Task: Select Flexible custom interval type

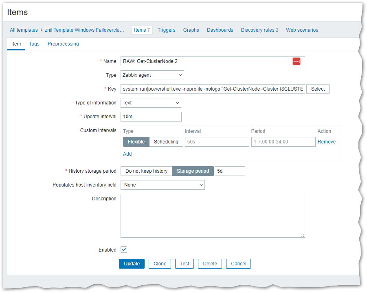Action: 136,142
